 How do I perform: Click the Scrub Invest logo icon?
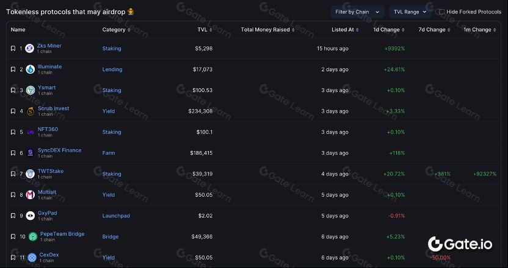pos(30,111)
